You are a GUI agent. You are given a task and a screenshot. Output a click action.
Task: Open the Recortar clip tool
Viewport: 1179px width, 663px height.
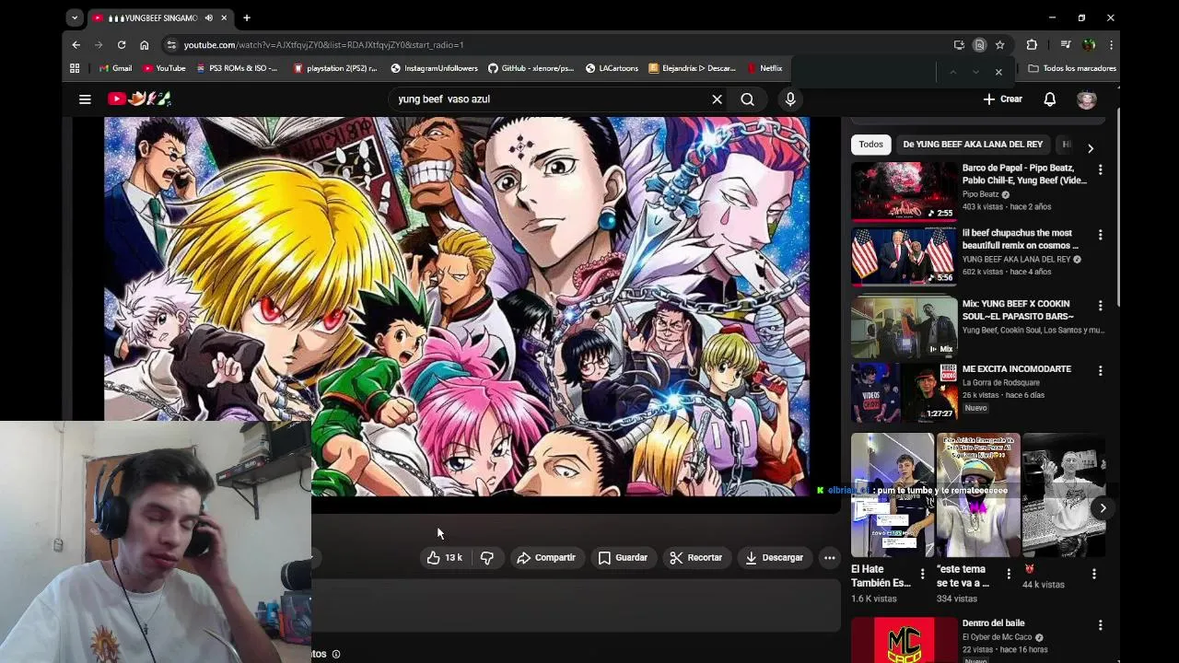pos(696,557)
